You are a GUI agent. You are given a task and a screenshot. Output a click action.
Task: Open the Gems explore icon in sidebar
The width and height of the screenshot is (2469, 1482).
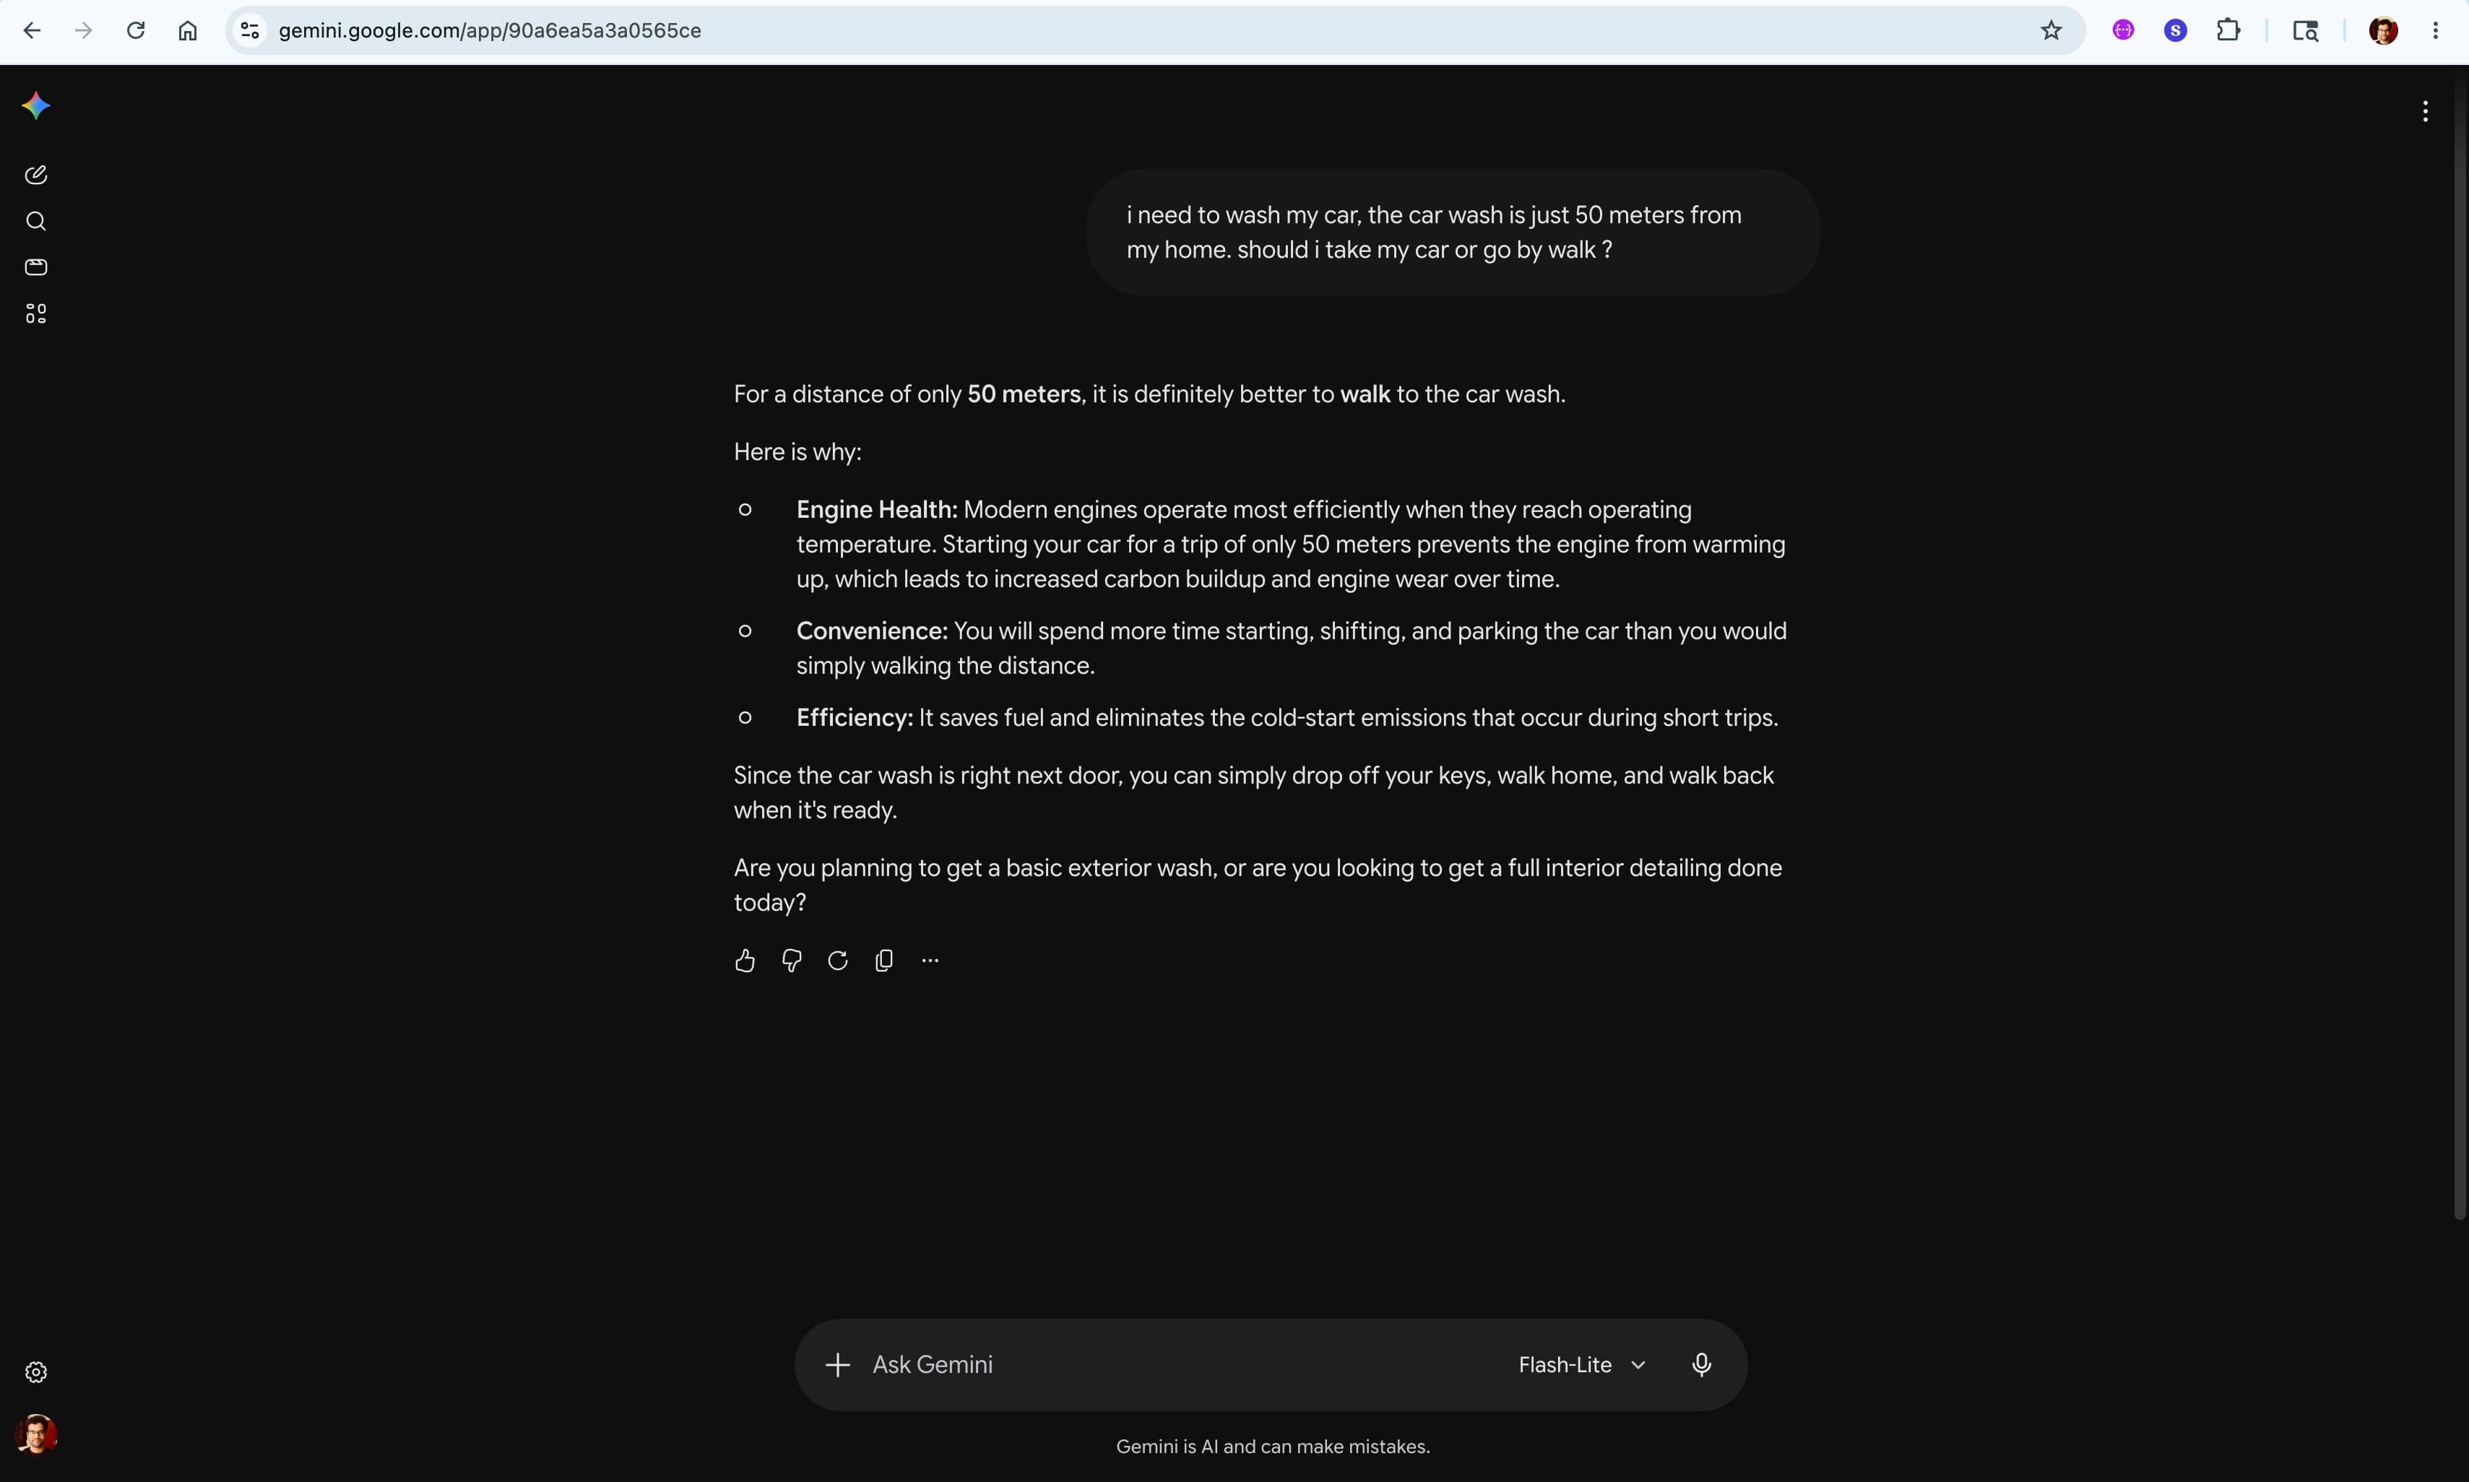click(36, 313)
